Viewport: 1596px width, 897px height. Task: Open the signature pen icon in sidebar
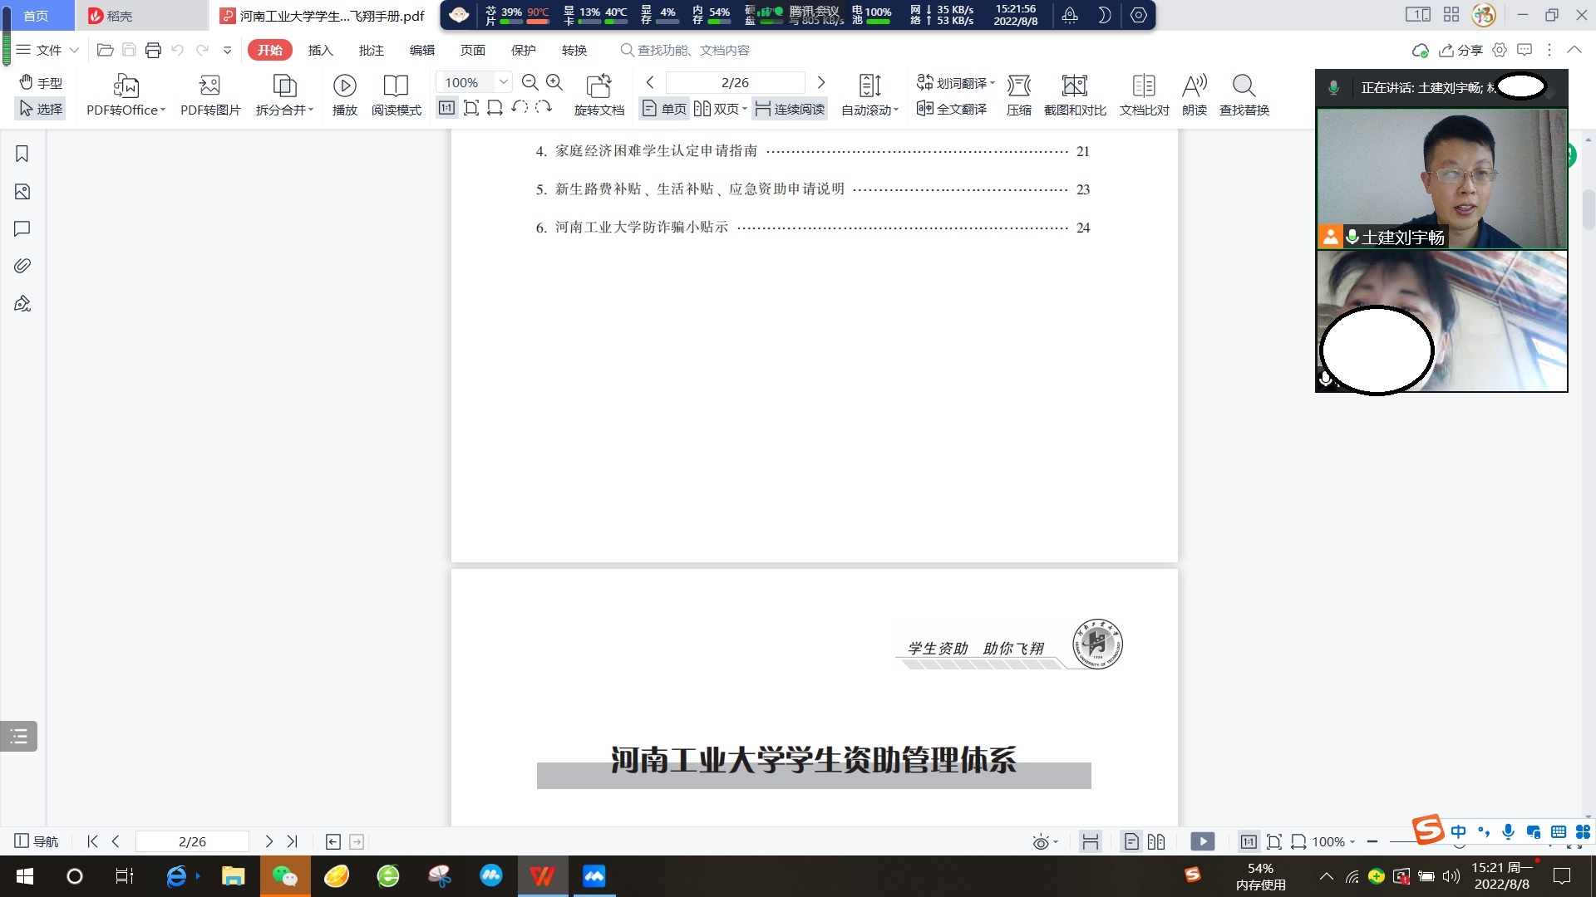coord(22,303)
